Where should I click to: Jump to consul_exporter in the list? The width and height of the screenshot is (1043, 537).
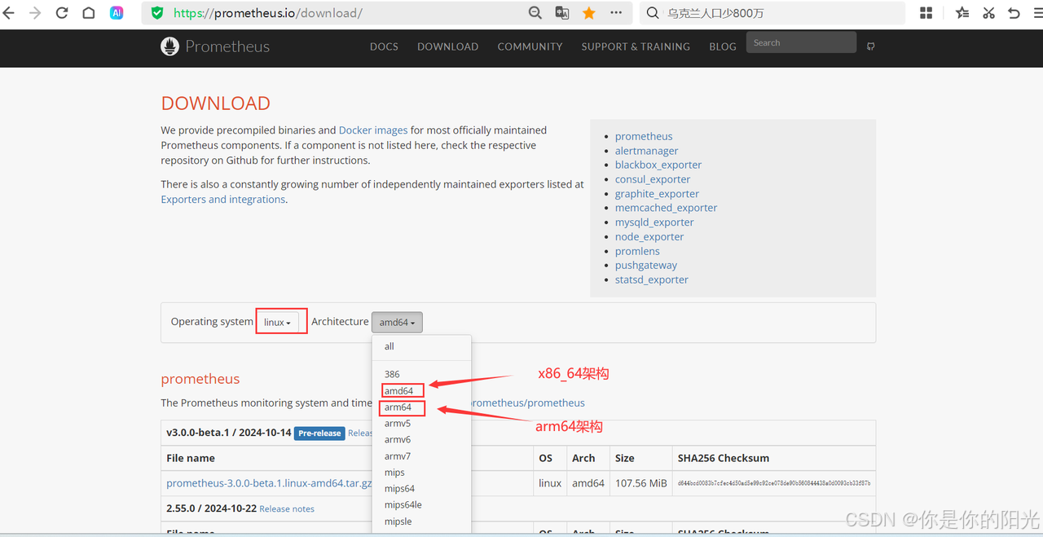[x=653, y=179]
